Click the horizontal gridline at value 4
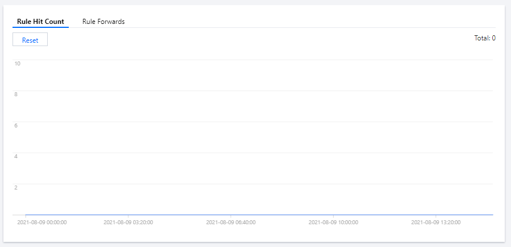 click(256, 153)
